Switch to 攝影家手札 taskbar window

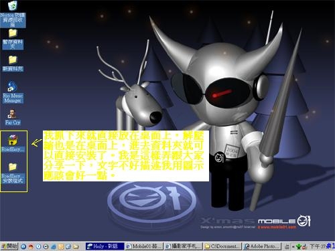pos(184,246)
